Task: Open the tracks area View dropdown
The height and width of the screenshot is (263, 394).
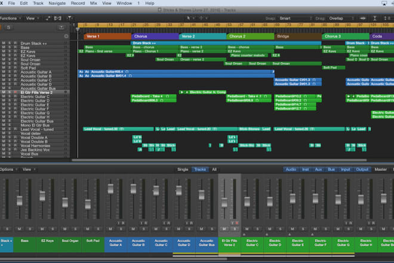Action: click(33, 18)
